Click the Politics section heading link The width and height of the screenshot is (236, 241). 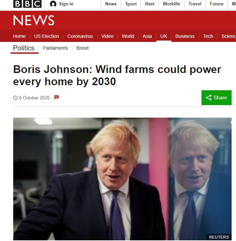24,48
